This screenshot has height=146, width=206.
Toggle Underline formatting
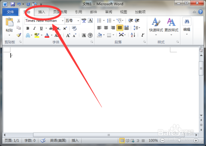(41, 28)
